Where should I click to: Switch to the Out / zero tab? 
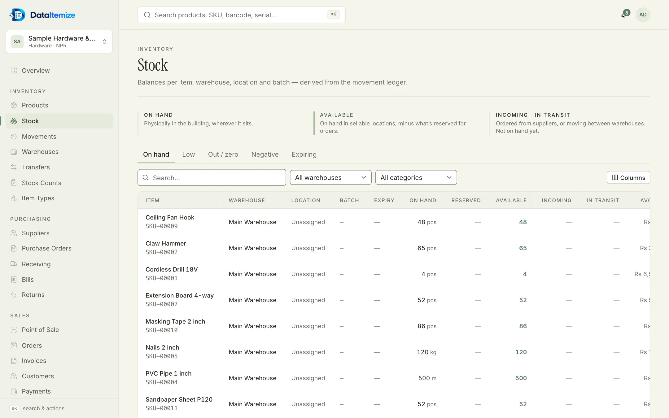[223, 155]
